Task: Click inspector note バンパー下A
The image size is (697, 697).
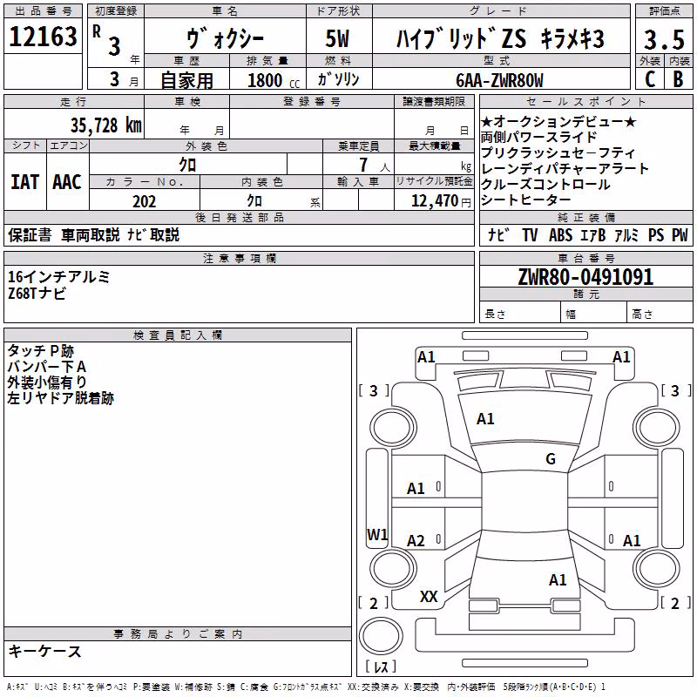Action: [x=47, y=367]
